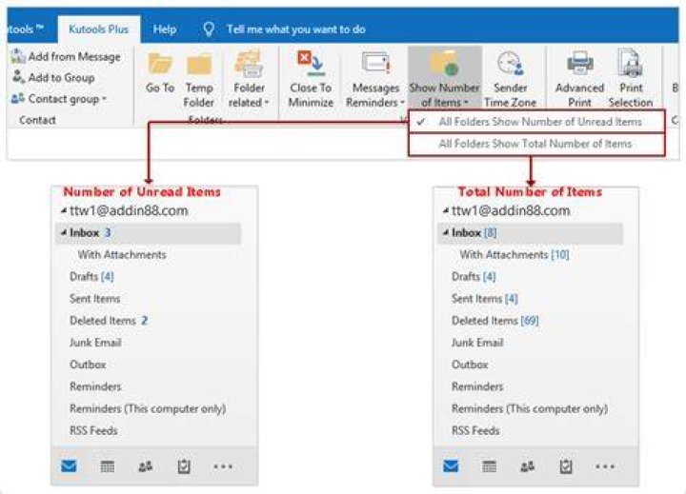The height and width of the screenshot is (494, 686).
Task: Open Tasks view in unread items pane
Action: (x=184, y=466)
